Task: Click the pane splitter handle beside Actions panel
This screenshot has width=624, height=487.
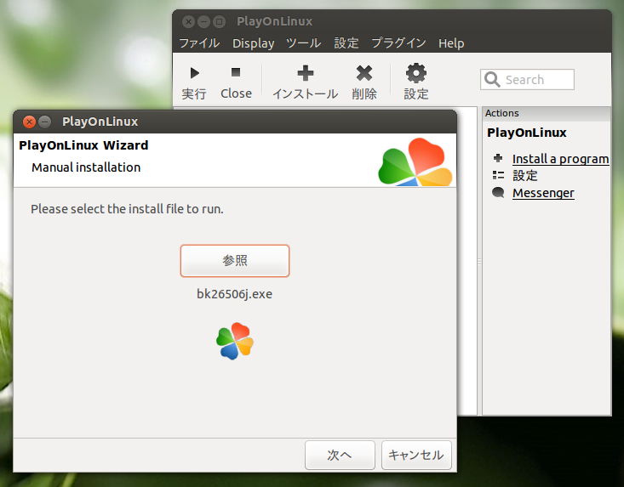Action: click(x=479, y=262)
